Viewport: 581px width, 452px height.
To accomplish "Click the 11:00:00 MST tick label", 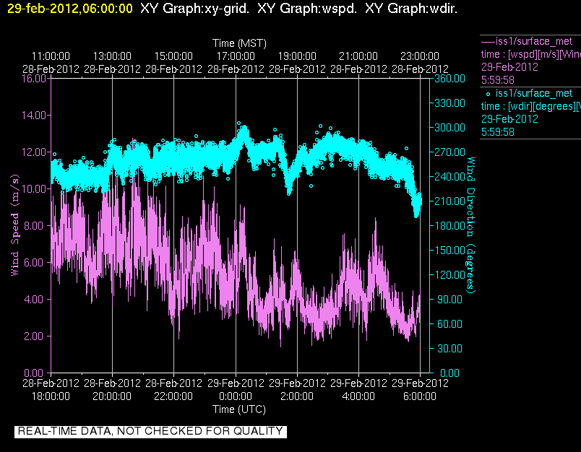I will [x=51, y=56].
